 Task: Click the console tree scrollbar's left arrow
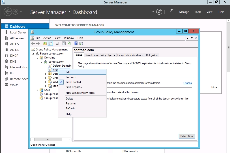[x=32, y=139]
